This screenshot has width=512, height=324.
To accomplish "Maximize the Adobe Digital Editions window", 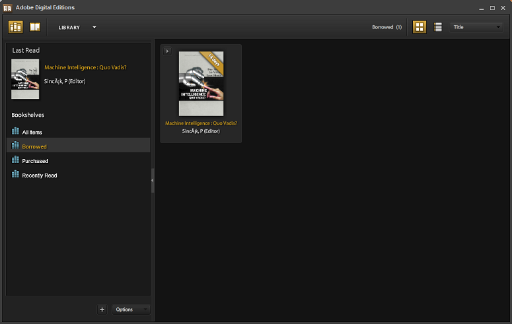I will (492, 8).
